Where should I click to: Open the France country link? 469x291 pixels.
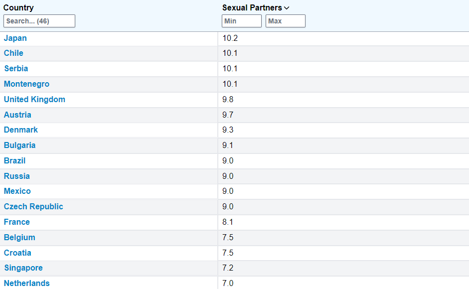click(17, 222)
